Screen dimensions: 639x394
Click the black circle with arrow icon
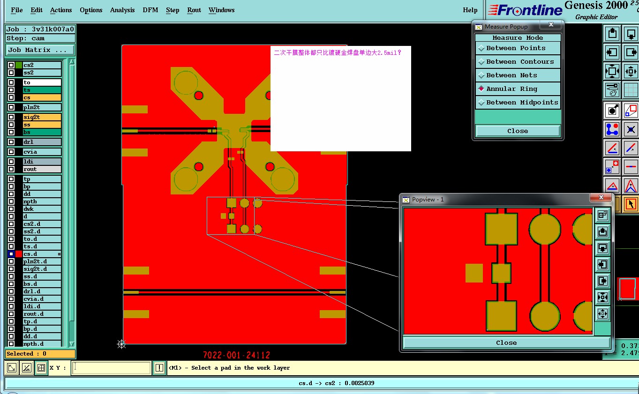[612, 111]
